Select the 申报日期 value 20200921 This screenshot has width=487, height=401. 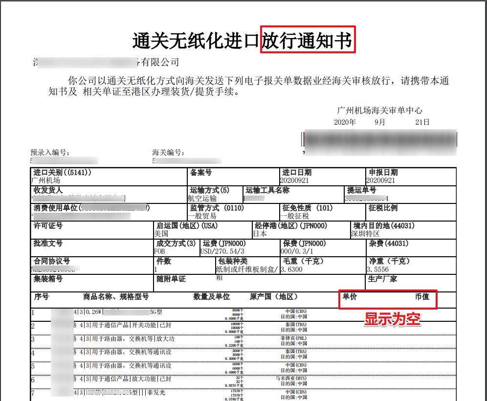(380, 180)
